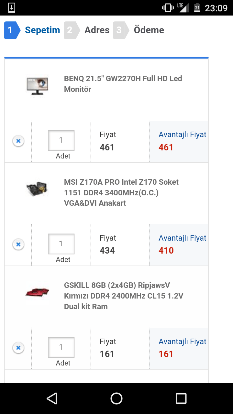Tap the download notification icon

tap(11, 7)
